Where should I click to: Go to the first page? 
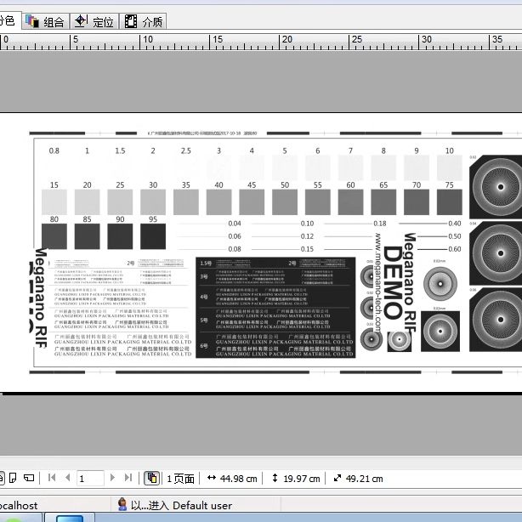(x=52, y=478)
